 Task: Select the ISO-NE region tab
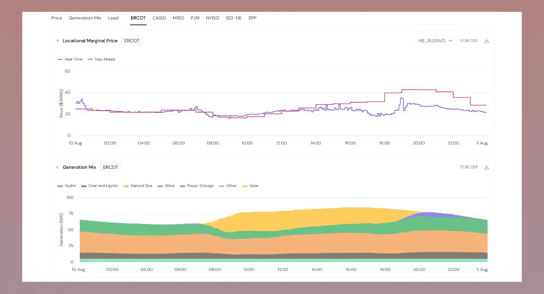(233, 18)
